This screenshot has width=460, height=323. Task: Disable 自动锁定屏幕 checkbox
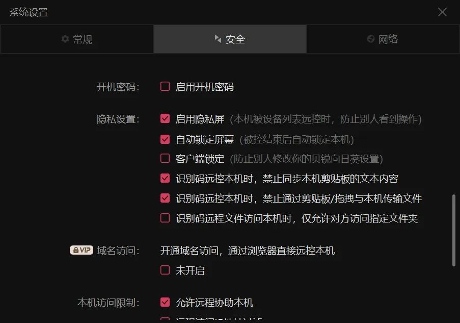coord(165,139)
